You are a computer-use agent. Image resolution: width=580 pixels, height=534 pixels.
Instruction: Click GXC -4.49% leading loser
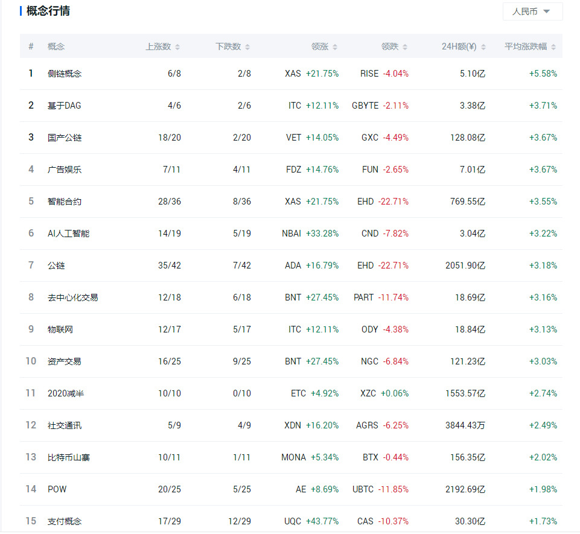pos(385,138)
